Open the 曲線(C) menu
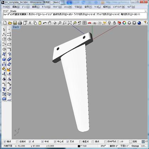This screenshot has width=149, height=149. [x=36, y=7]
